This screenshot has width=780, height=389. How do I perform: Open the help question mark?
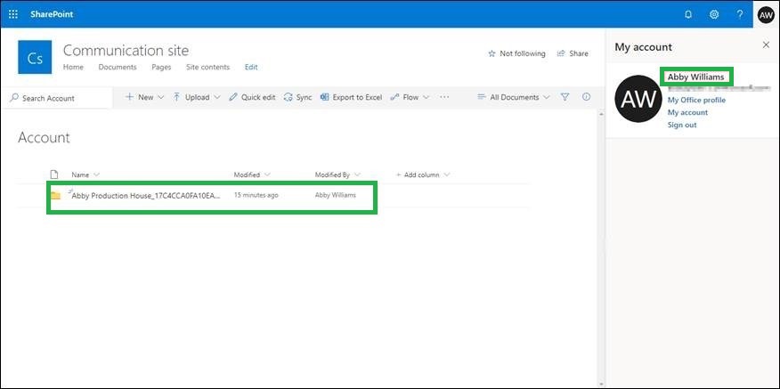(x=740, y=14)
